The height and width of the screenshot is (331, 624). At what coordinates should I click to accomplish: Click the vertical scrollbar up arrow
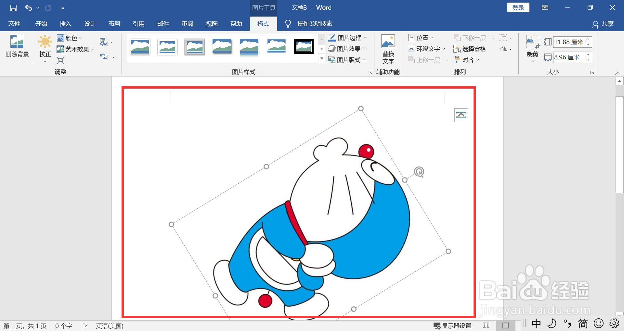tap(619, 81)
